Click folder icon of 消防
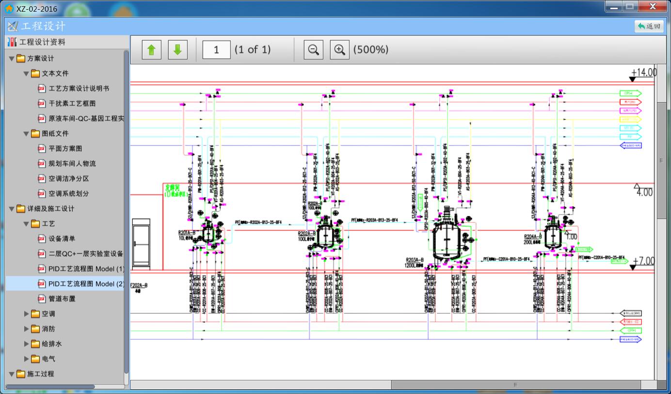The width and height of the screenshot is (671, 394). pyautogui.click(x=35, y=329)
